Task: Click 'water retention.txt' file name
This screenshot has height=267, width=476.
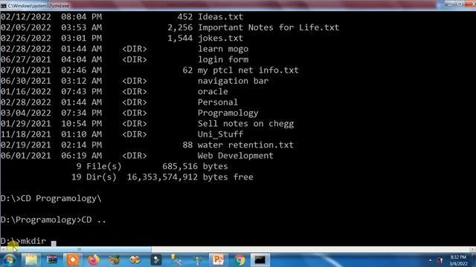Action: [x=245, y=145]
